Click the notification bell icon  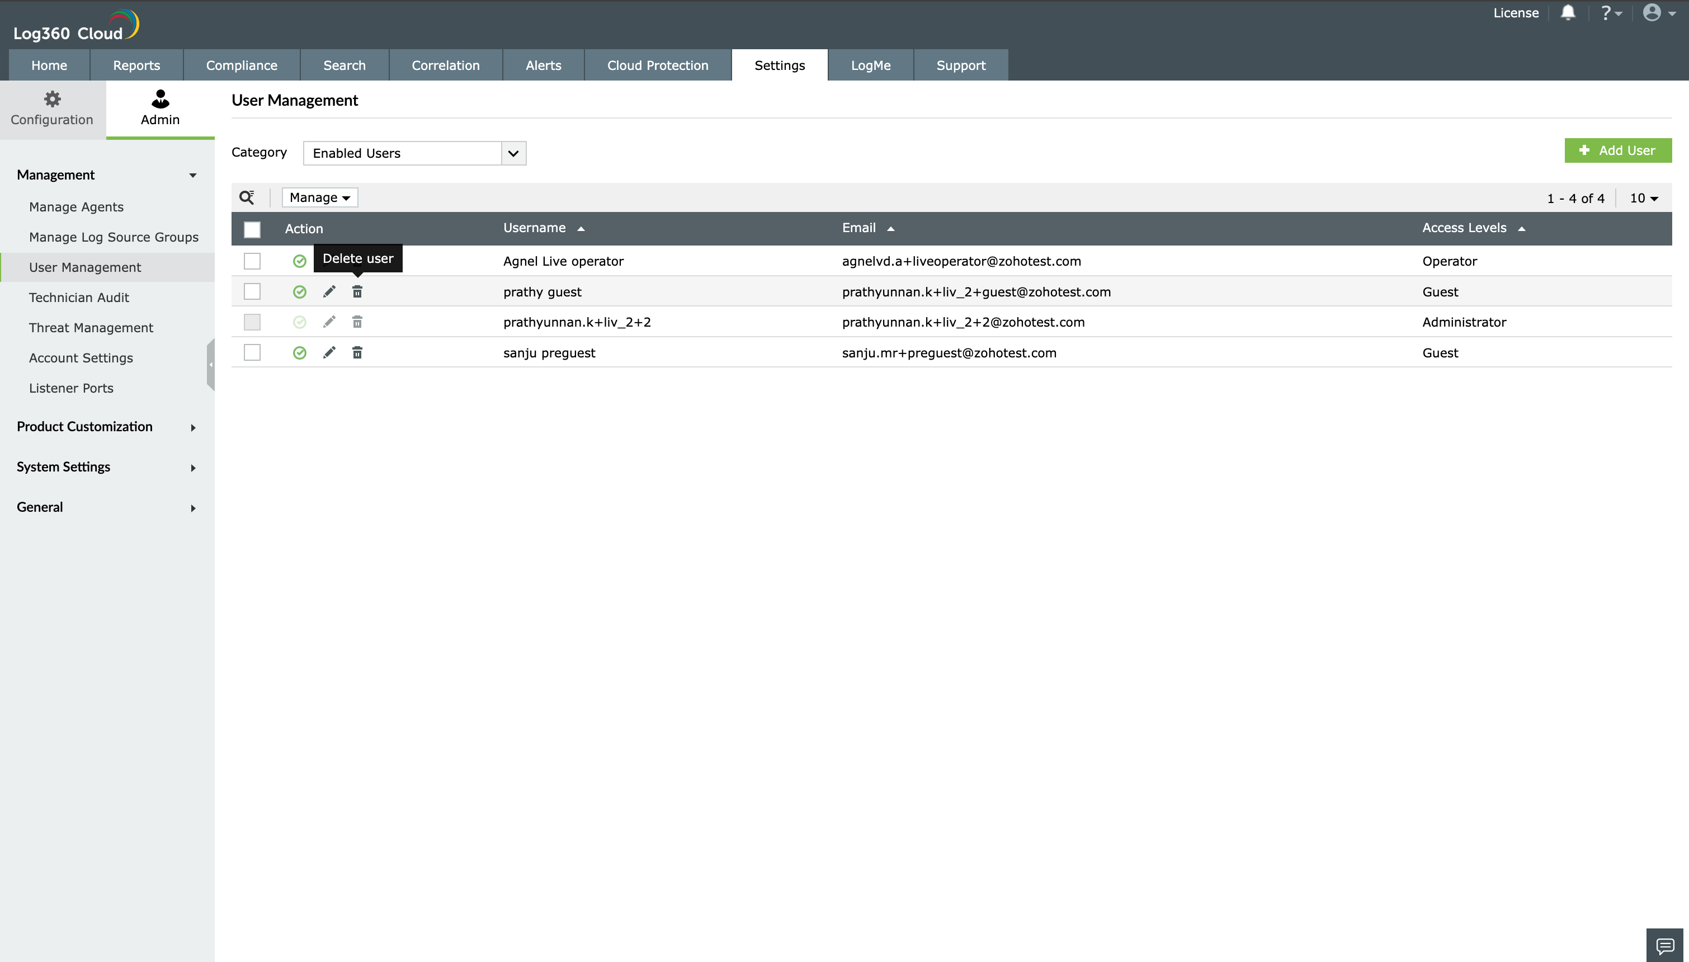click(x=1568, y=13)
